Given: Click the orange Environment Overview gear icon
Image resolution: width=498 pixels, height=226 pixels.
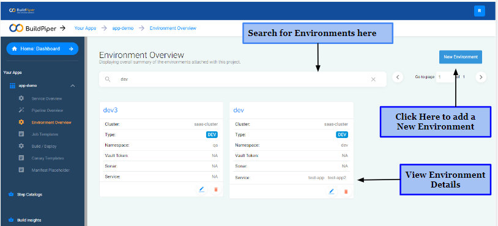Looking at the screenshot, I should 21,122.
